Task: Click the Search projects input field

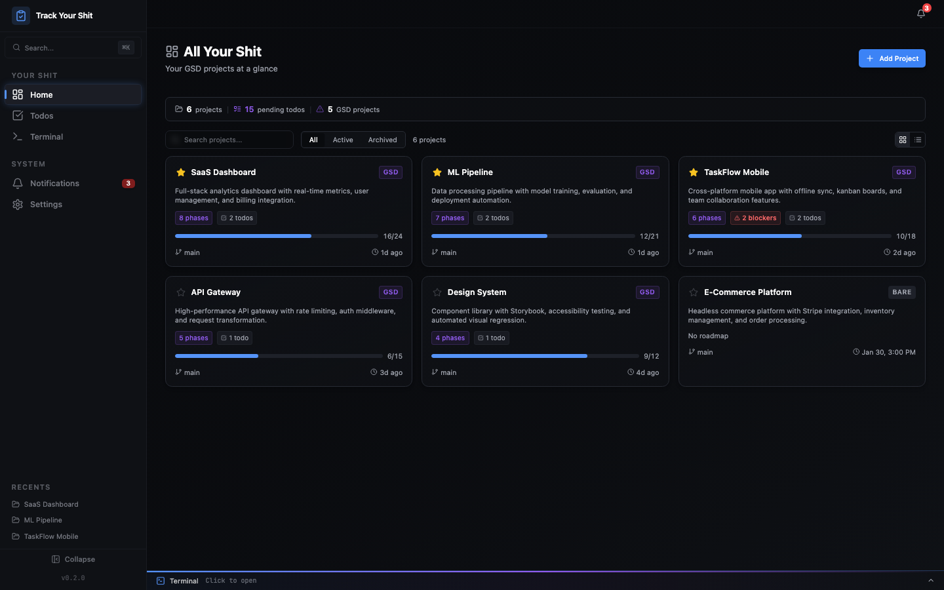Action: coord(229,140)
